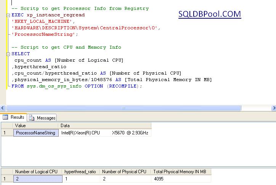Click the horizontal scrollbar left arrow
This screenshot has width=276, height=185.
tap(3, 108)
